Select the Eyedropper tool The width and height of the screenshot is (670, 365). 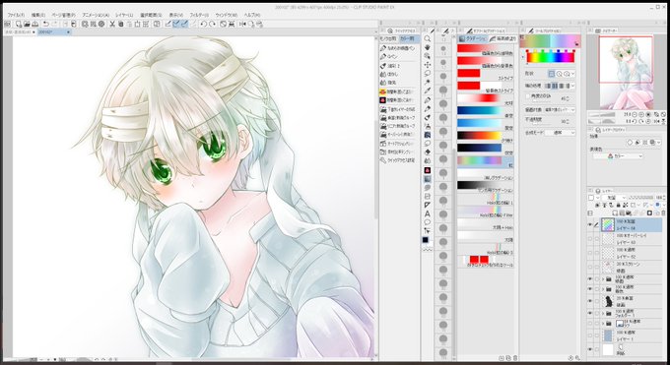(x=427, y=91)
